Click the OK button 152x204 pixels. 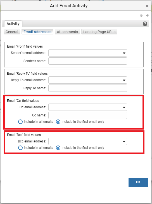point(138,182)
